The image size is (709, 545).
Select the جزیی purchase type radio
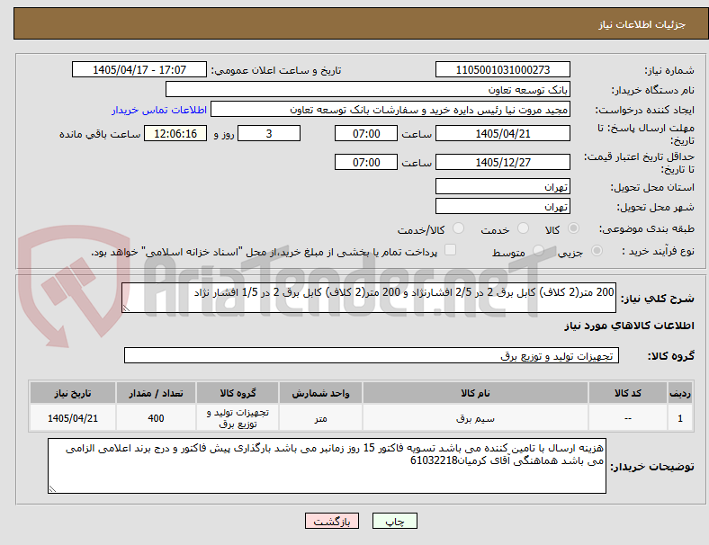[x=597, y=251]
